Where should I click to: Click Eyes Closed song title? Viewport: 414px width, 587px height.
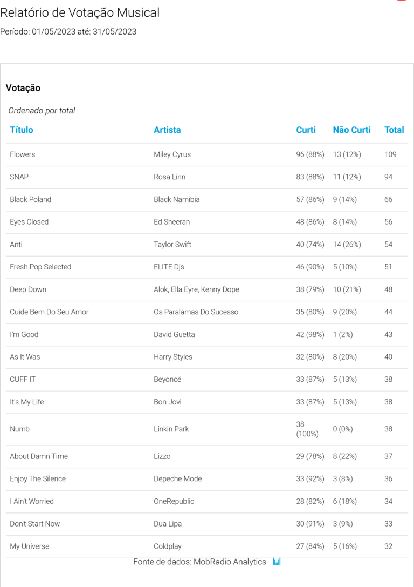coord(29,222)
